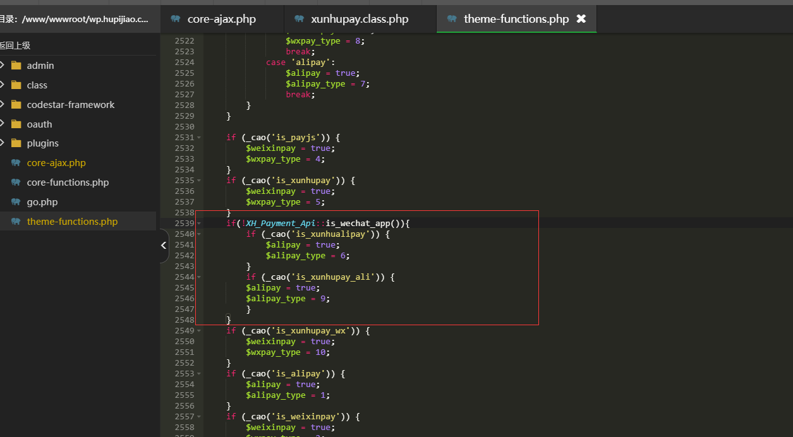
Task: Open the core-ajax.php tab
Action: 221,19
